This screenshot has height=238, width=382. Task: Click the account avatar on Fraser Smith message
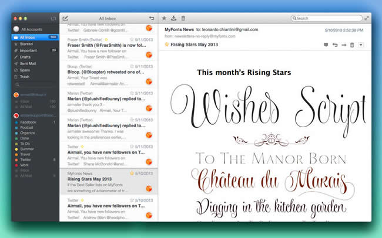pyautogui.click(x=149, y=55)
